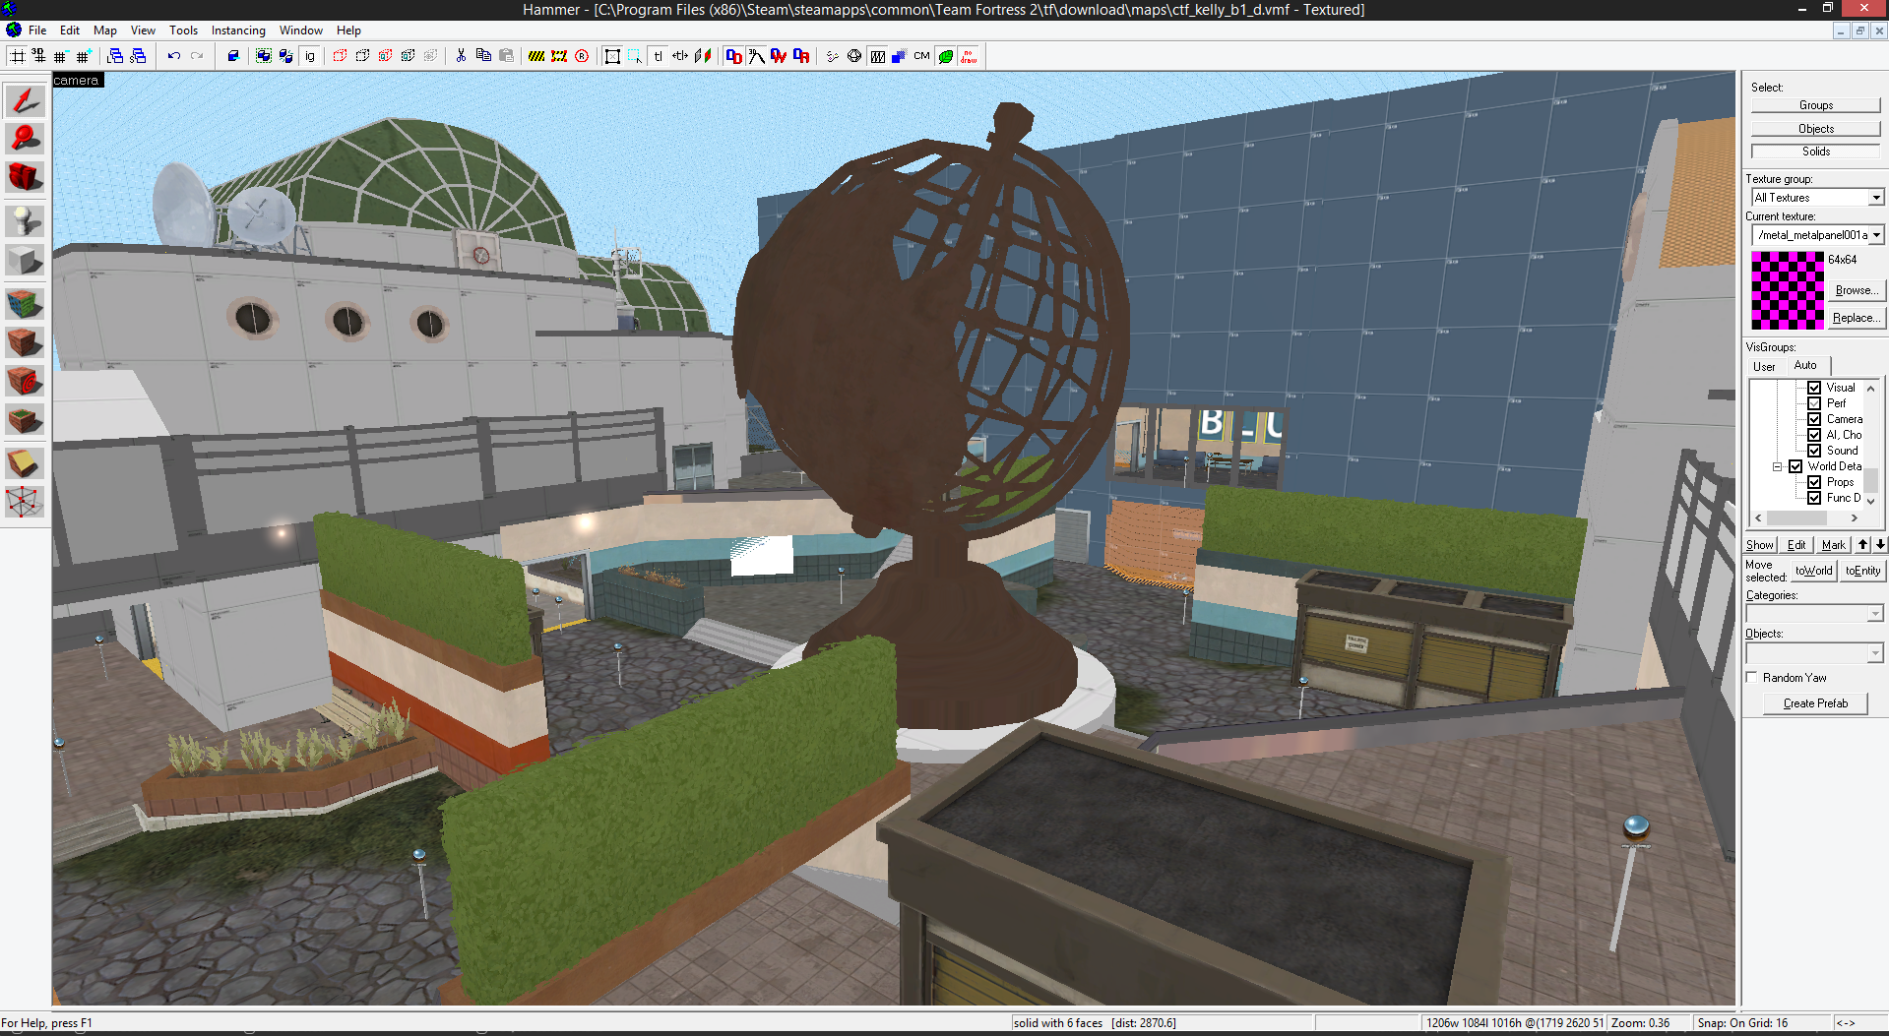
Task: Enable the Random Yaw checkbox
Action: click(x=1752, y=677)
